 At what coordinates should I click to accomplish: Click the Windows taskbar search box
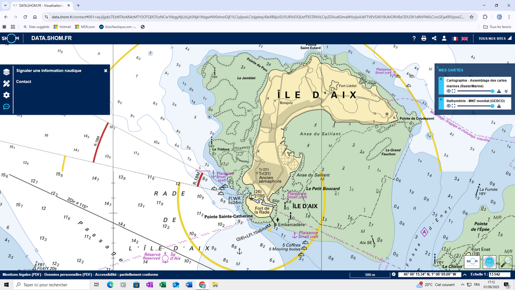(x=51, y=285)
